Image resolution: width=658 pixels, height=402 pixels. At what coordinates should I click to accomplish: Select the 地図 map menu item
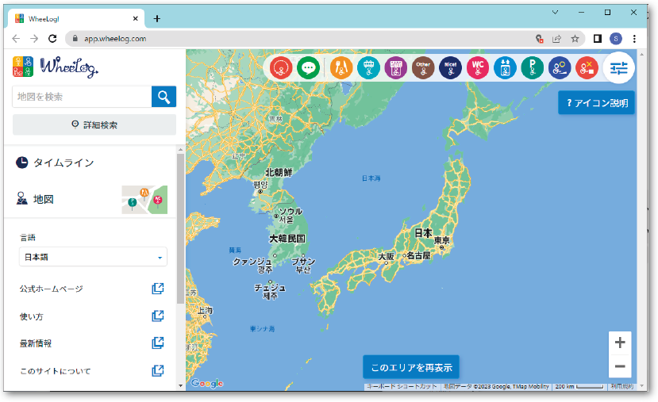(44, 200)
